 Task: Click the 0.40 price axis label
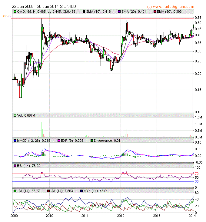198,35
